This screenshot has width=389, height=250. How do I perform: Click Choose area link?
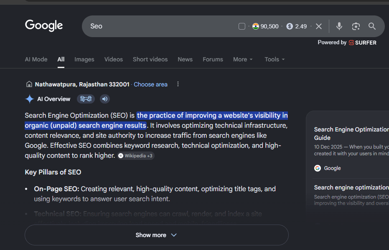click(150, 84)
